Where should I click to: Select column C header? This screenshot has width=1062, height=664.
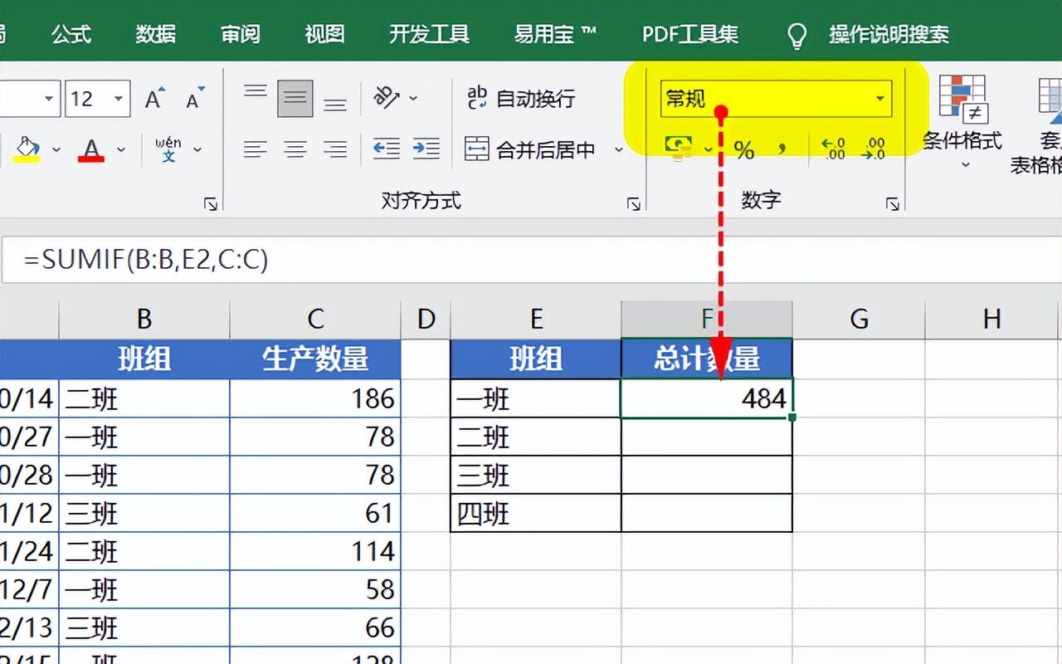point(315,320)
